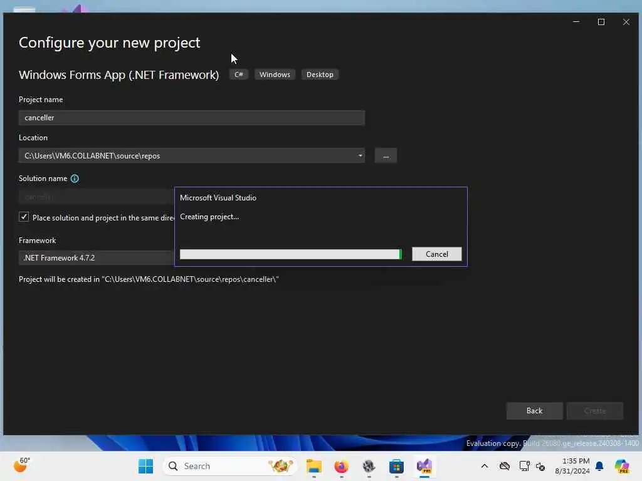This screenshot has height=481, width=642.
Task: Click the Windows Forms App heading
Action: [118, 75]
